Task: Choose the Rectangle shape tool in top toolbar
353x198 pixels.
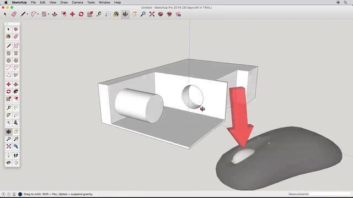Action: (x=44, y=14)
